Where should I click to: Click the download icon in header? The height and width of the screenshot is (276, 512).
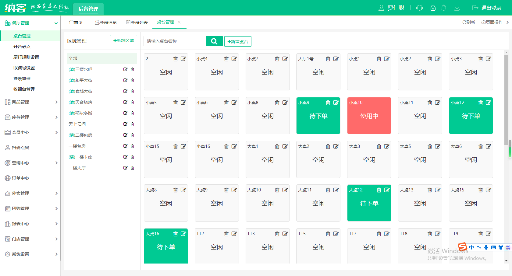click(457, 8)
